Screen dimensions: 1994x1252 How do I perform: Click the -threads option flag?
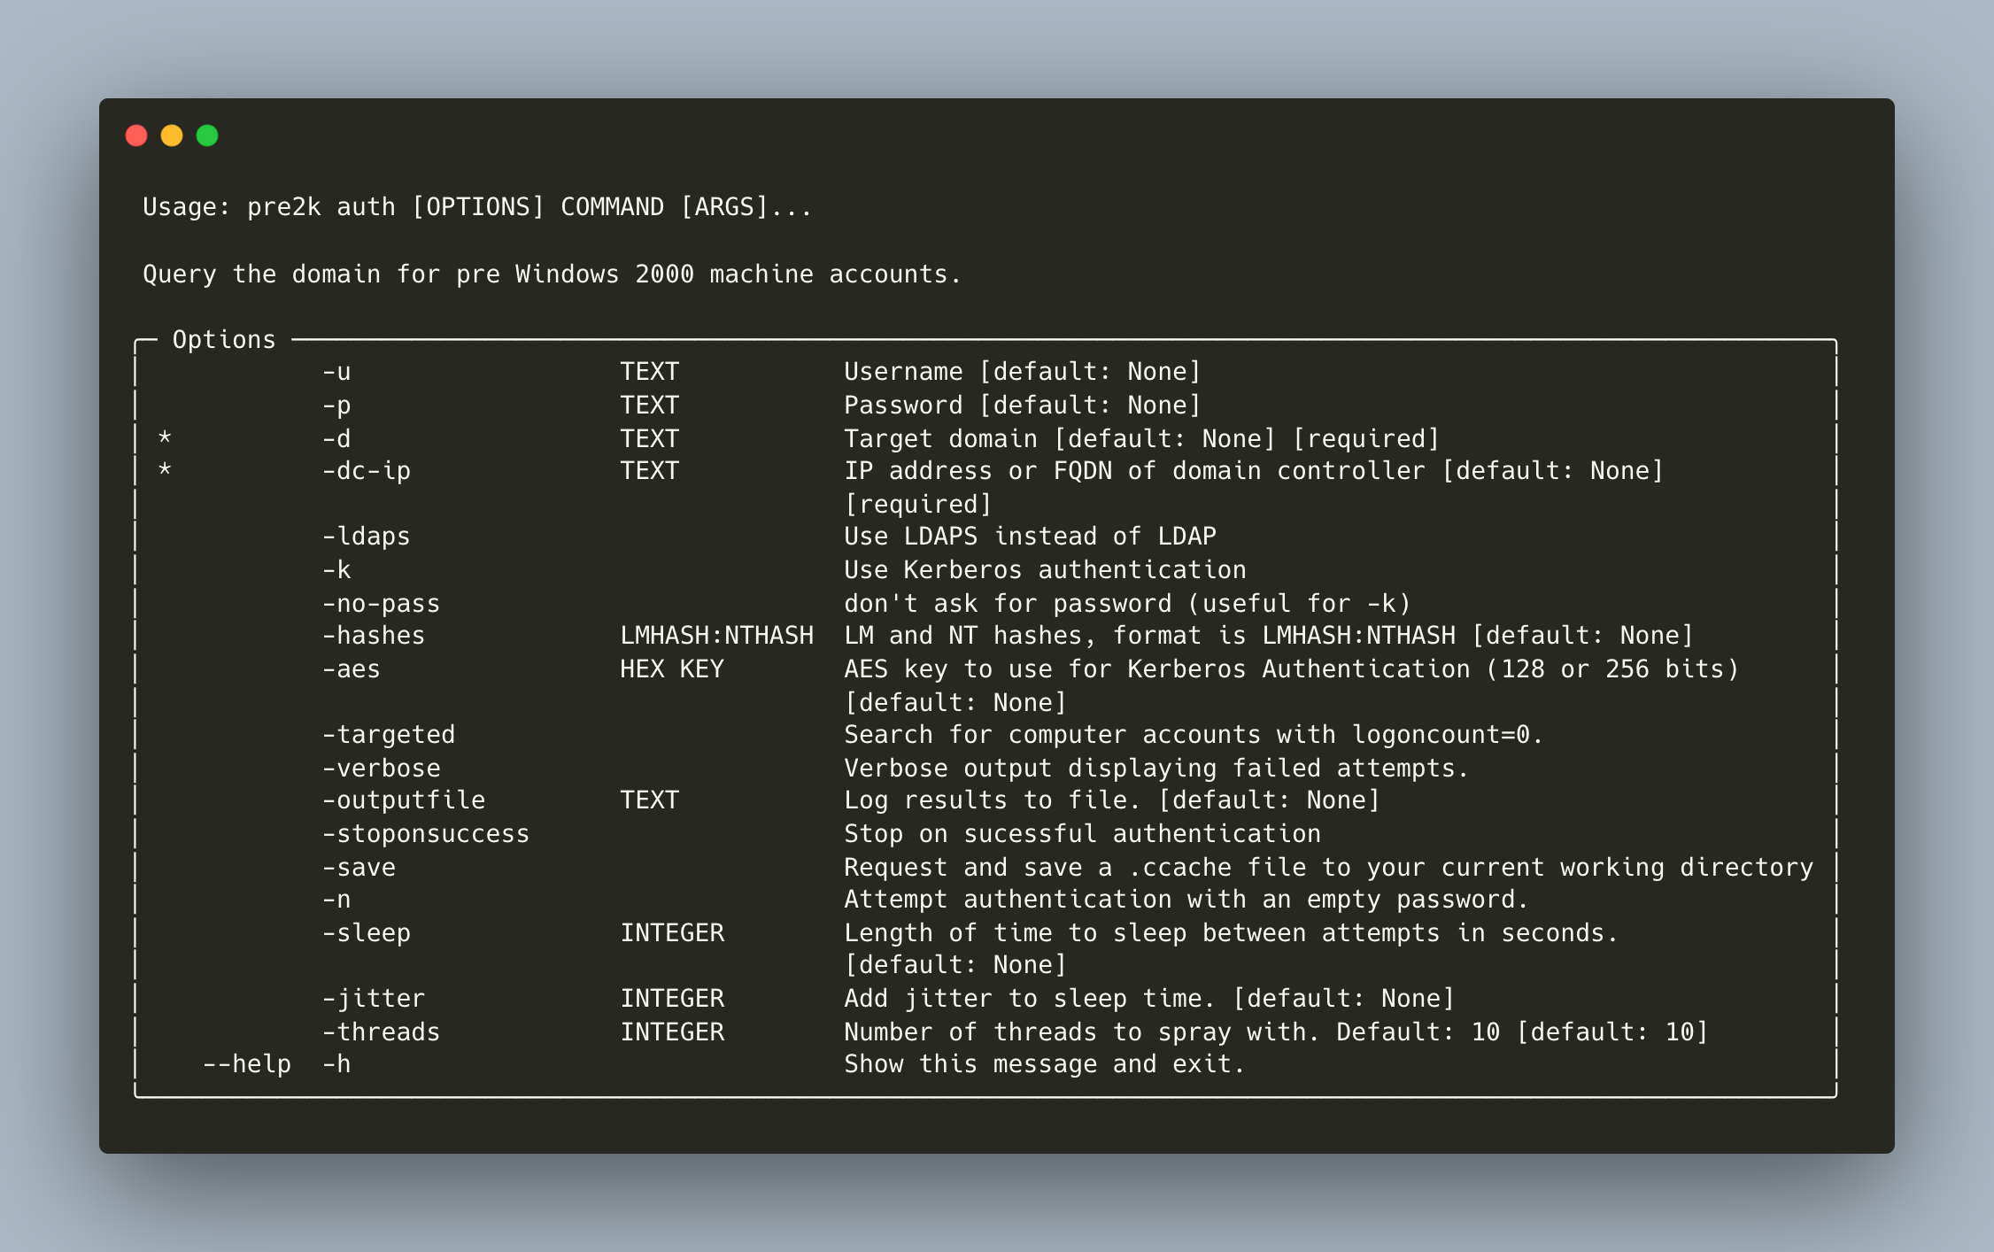381,1032
